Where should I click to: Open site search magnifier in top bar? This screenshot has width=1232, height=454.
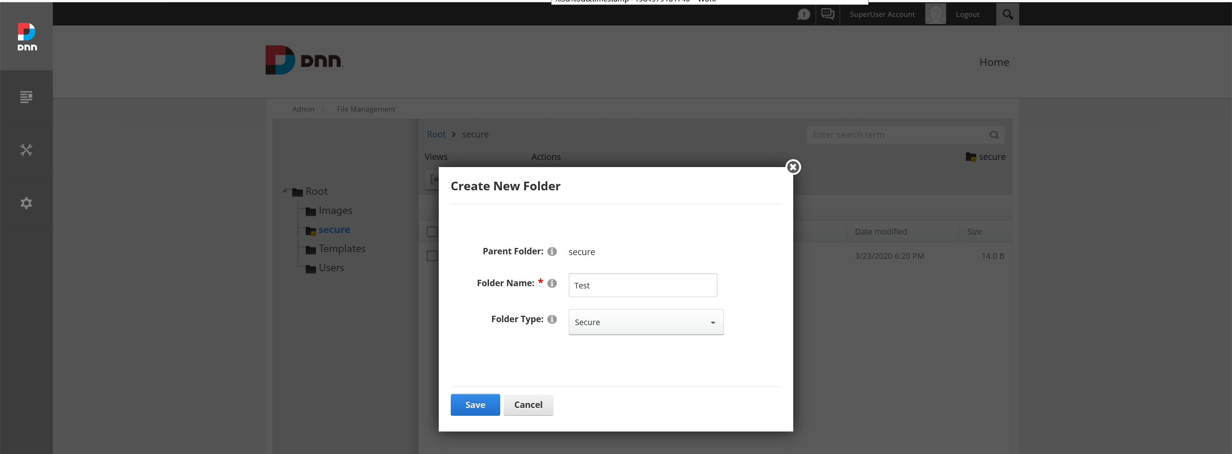pyautogui.click(x=1007, y=14)
